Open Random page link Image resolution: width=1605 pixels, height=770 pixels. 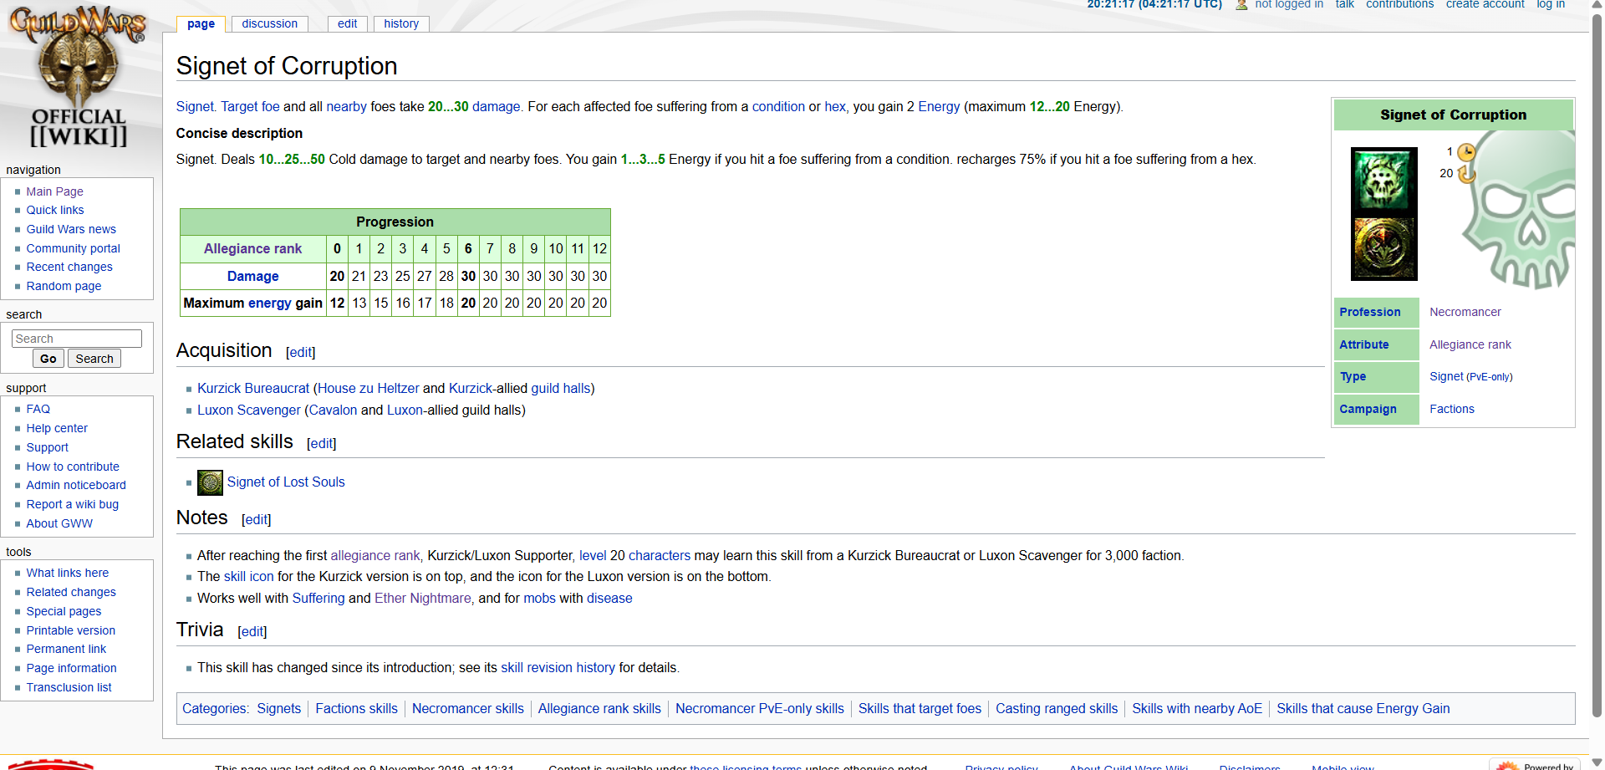click(x=64, y=286)
